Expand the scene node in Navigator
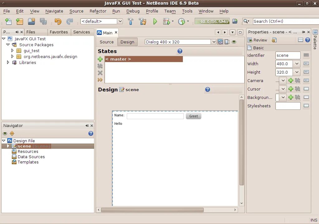The width and height of the screenshot is (319, 224). [x=8, y=146]
